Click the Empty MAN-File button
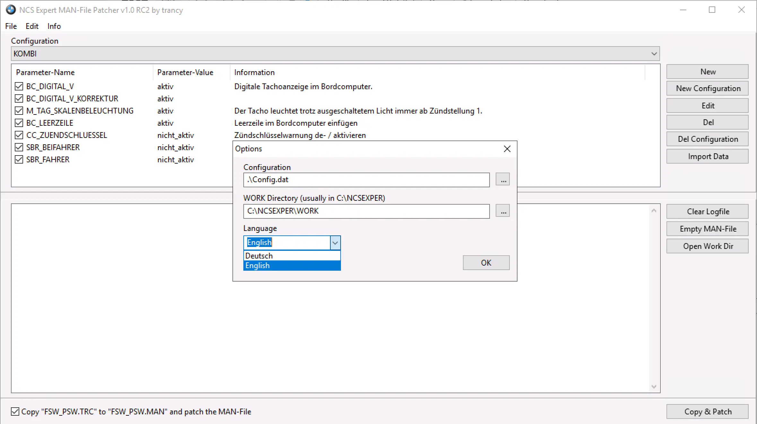 coord(707,229)
